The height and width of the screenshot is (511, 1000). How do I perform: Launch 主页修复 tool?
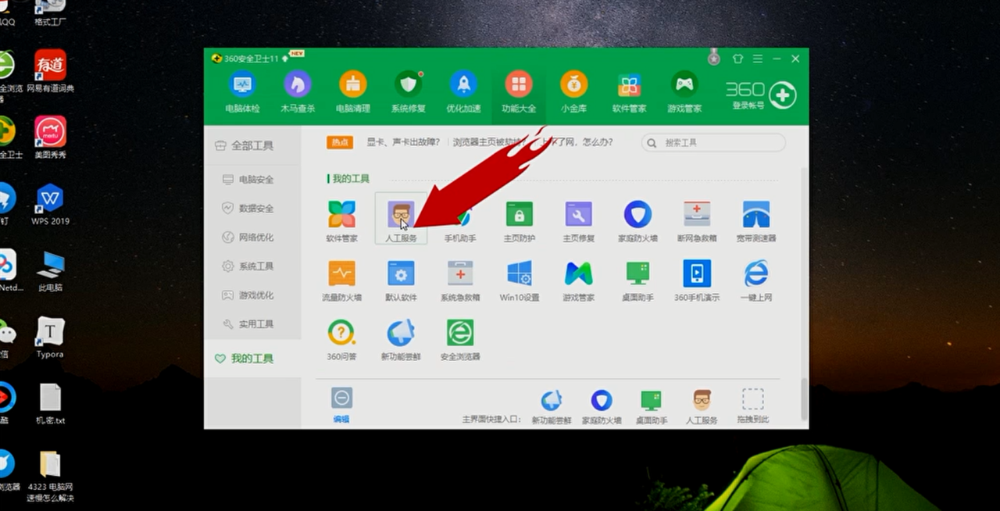pos(579,222)
